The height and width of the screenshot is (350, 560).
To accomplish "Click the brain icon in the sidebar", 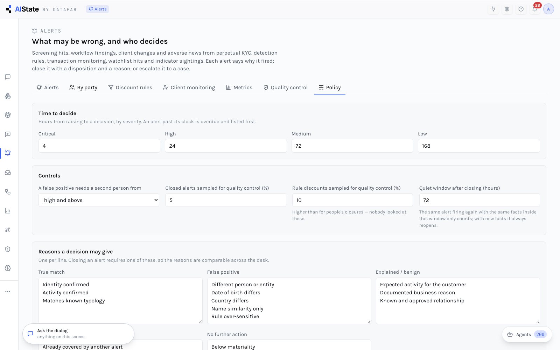I will [8, 268].
